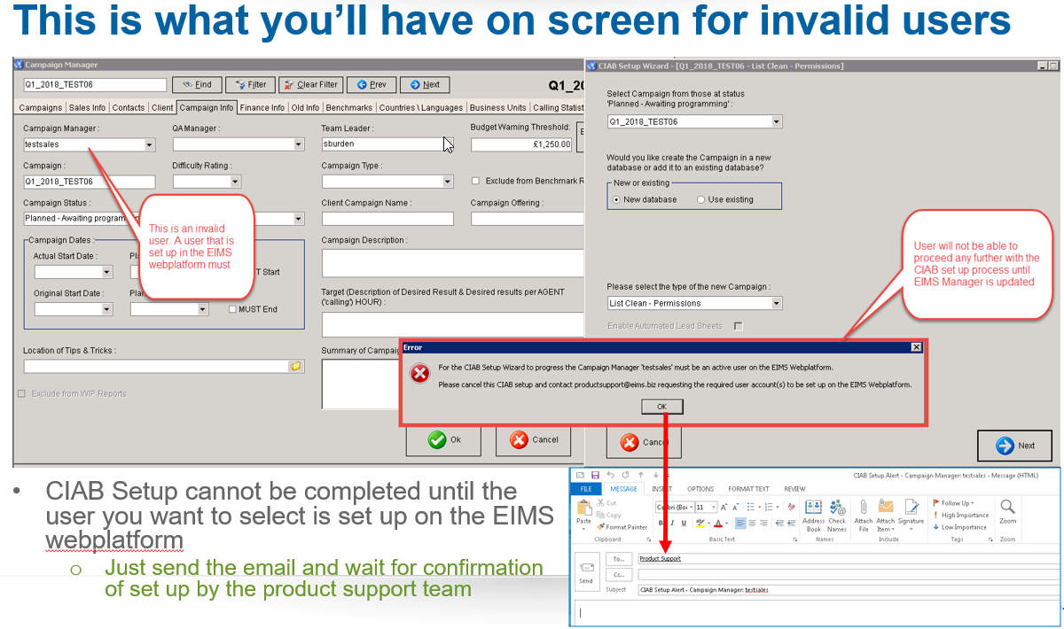Select the Use existing radio button

(x=701, y=199)
